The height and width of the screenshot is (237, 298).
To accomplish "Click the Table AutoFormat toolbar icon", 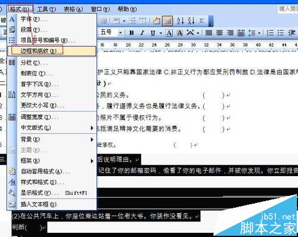I will pos(156,21).
